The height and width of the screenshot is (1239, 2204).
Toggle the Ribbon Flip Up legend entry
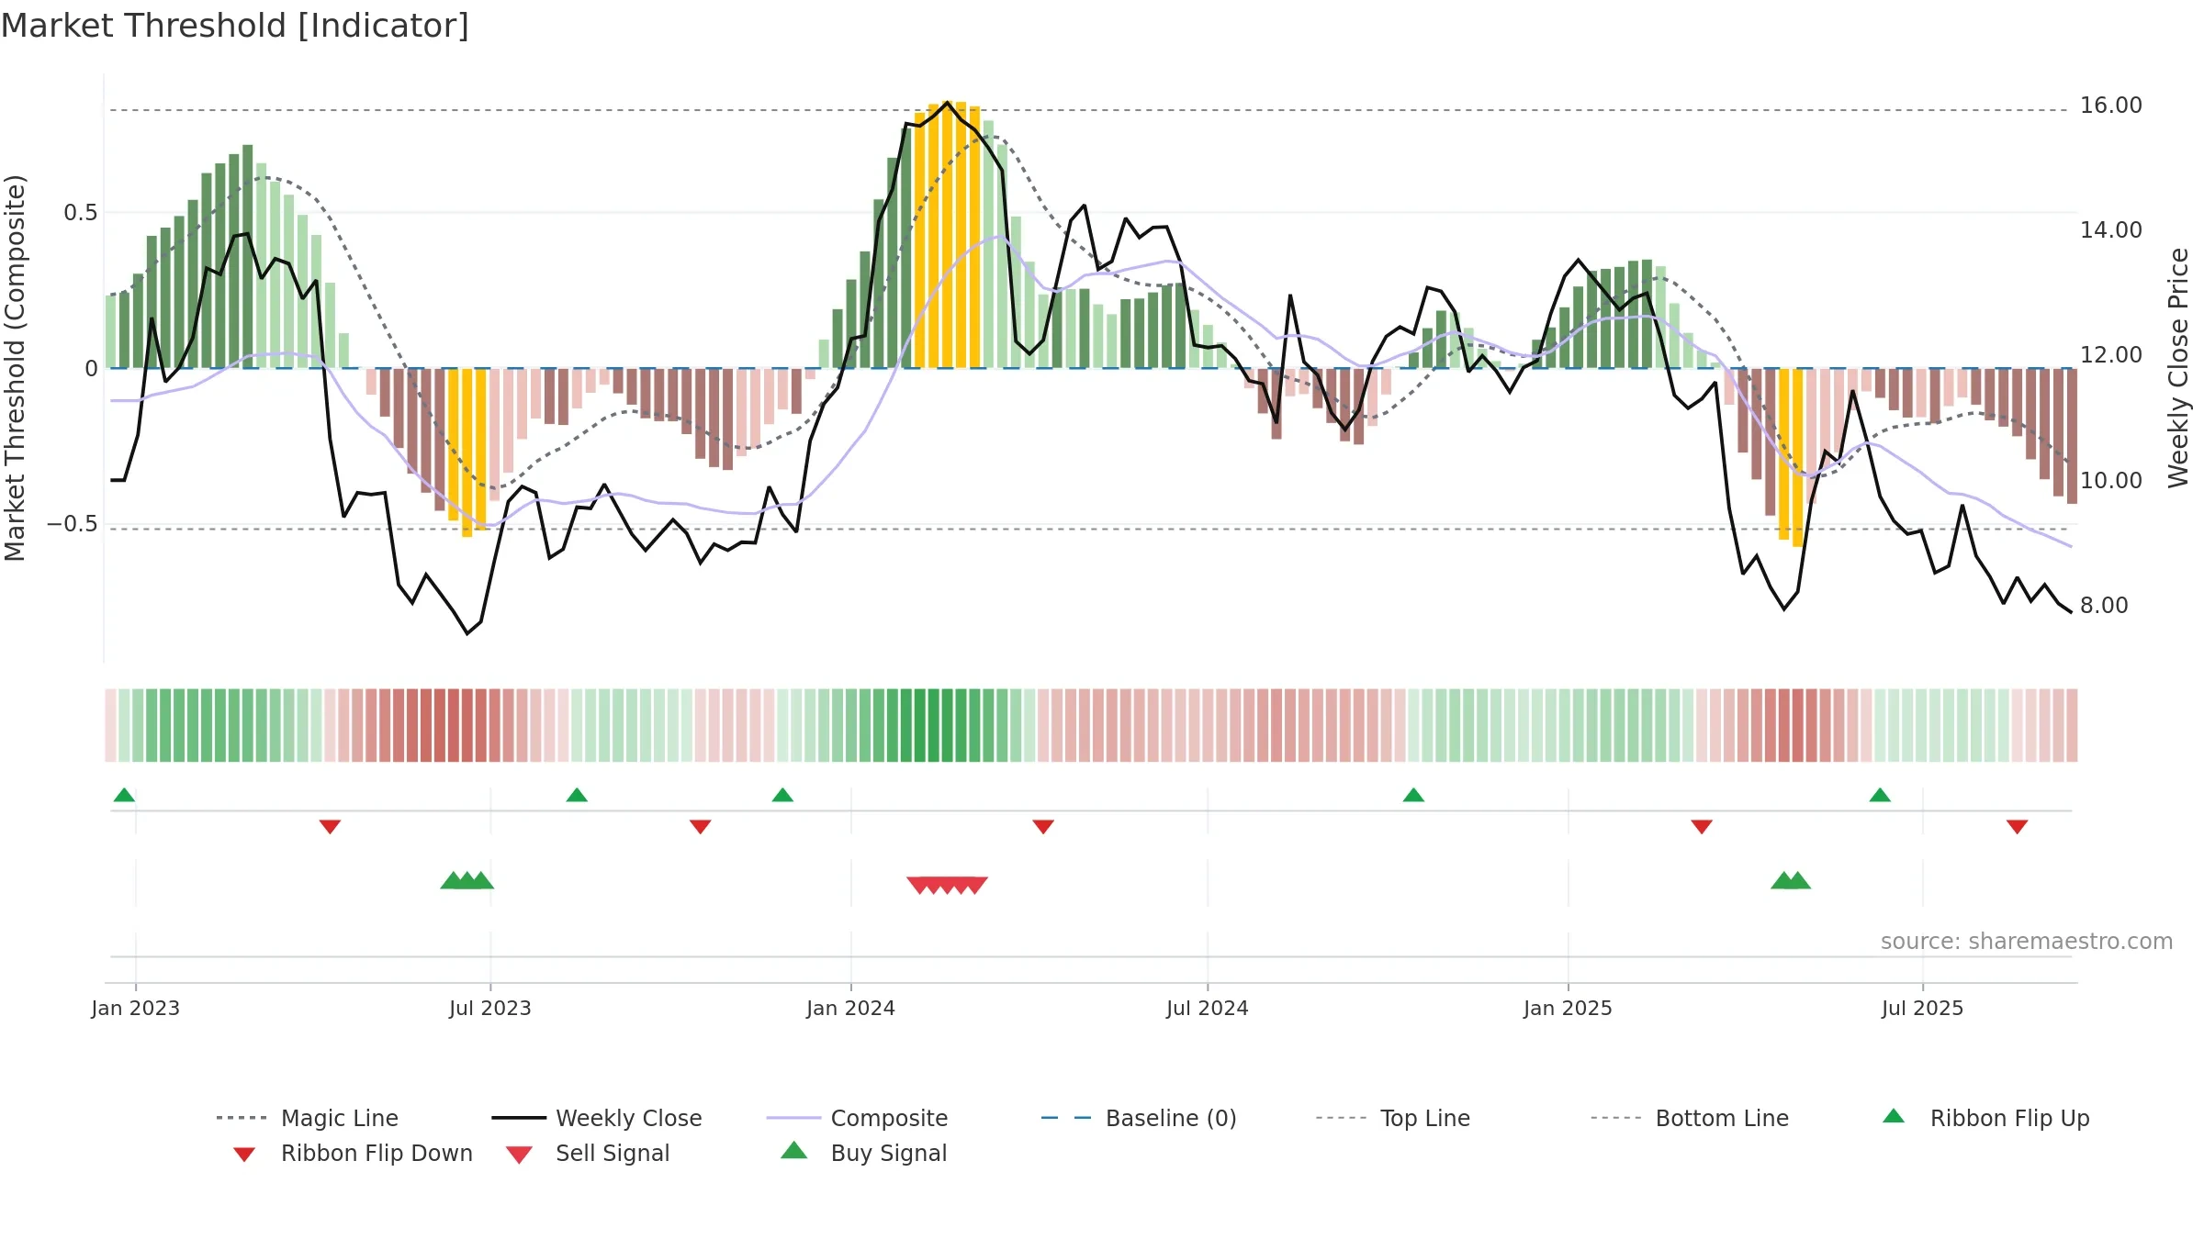1985,1118
